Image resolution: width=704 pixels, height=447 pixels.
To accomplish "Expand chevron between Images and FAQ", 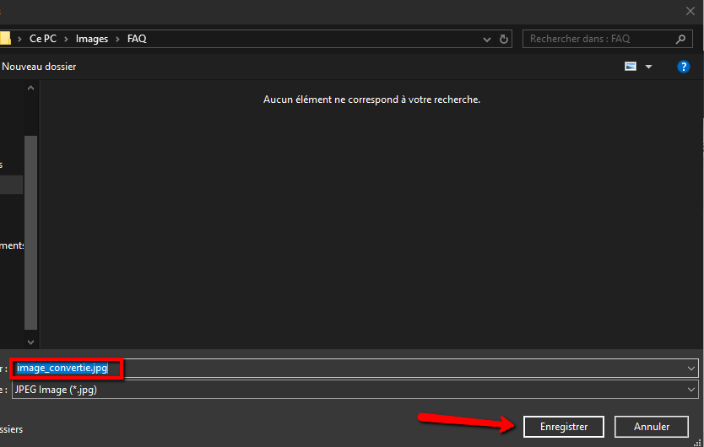I will pyautogui.click(x=117, y=39).
